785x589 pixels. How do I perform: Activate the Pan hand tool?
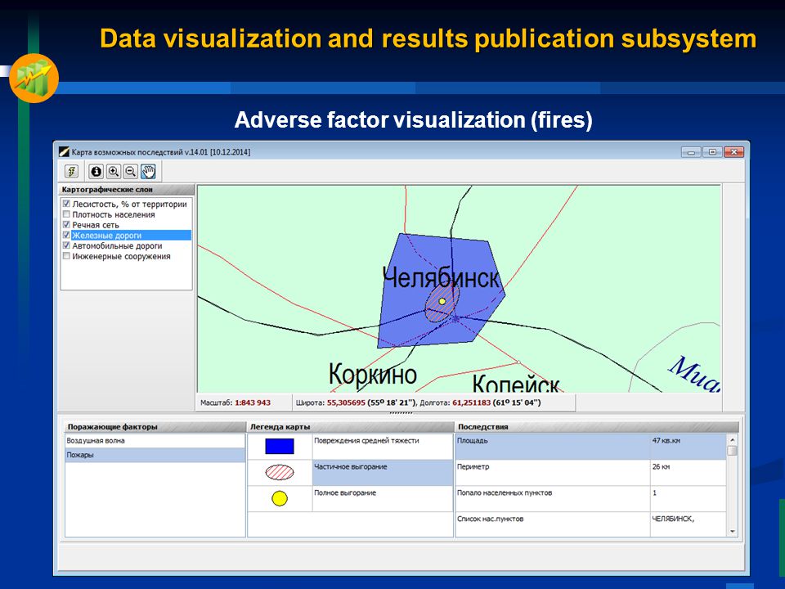pos(148,172)
